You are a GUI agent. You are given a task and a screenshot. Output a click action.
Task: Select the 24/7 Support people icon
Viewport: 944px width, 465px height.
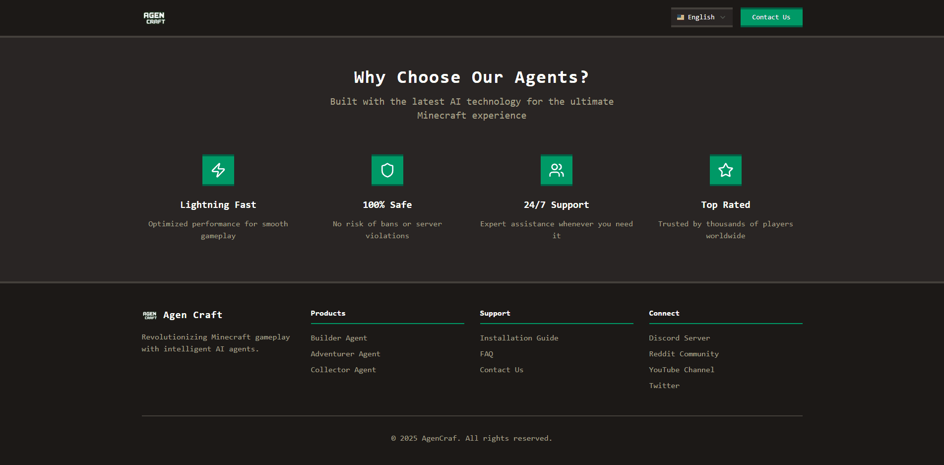click(x=557, y=170)
